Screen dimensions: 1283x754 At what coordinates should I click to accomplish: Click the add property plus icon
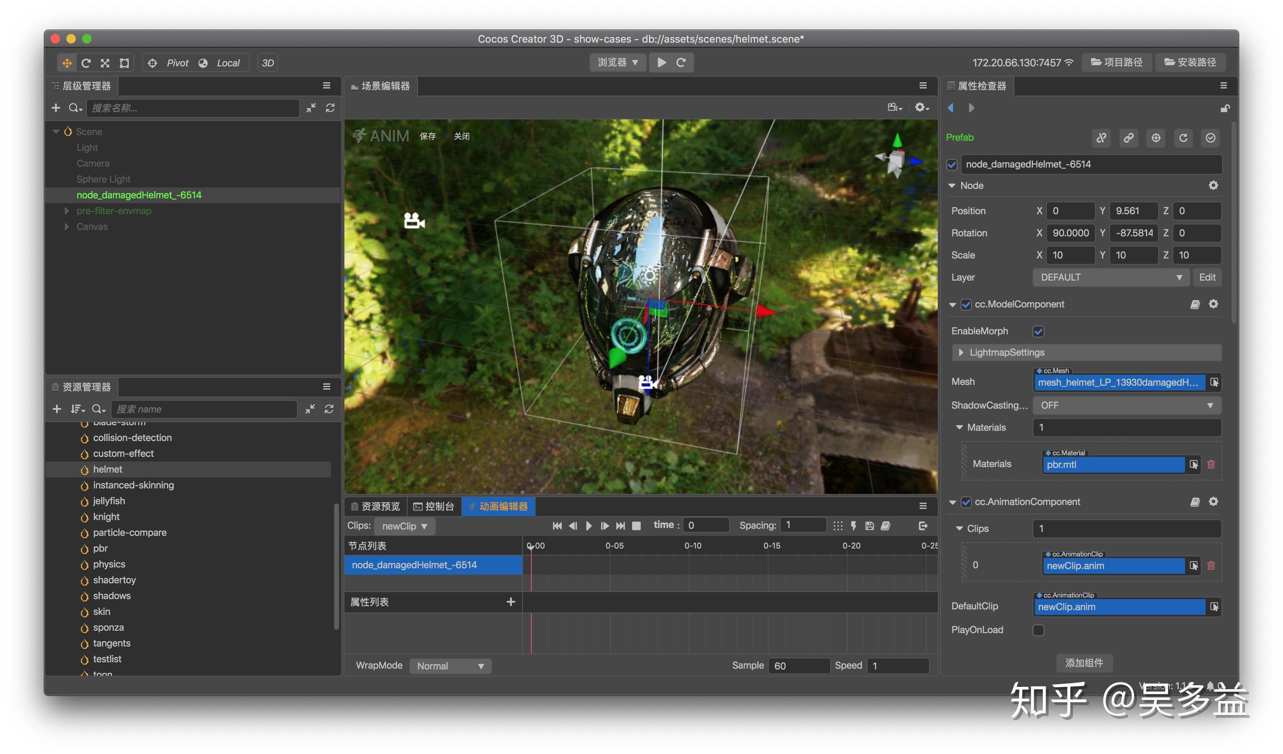[x=511, y=602]
